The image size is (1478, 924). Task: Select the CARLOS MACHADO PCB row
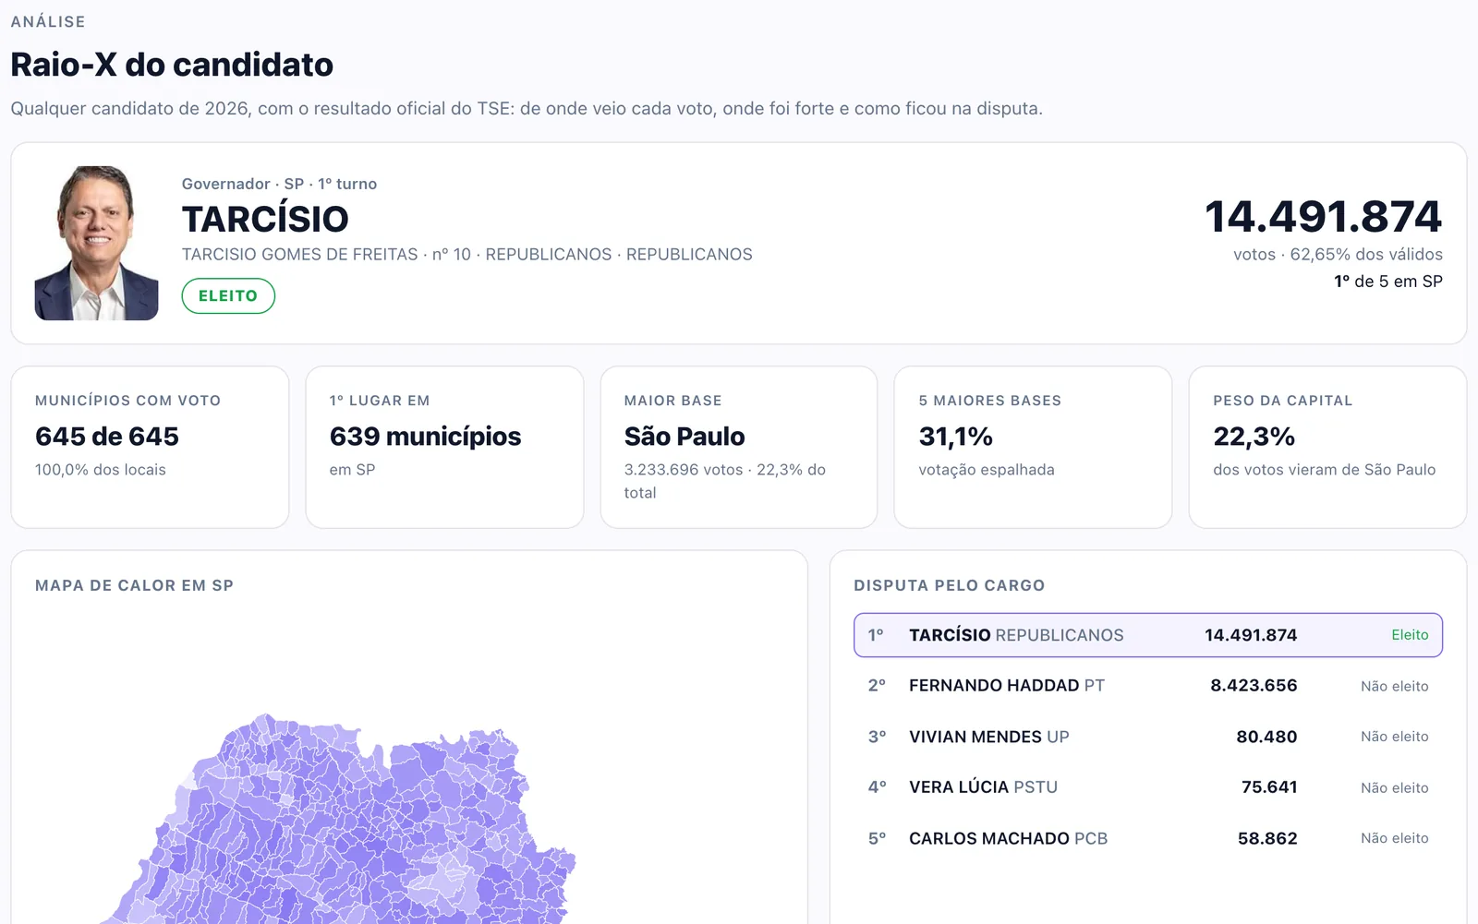point(1147,838)
